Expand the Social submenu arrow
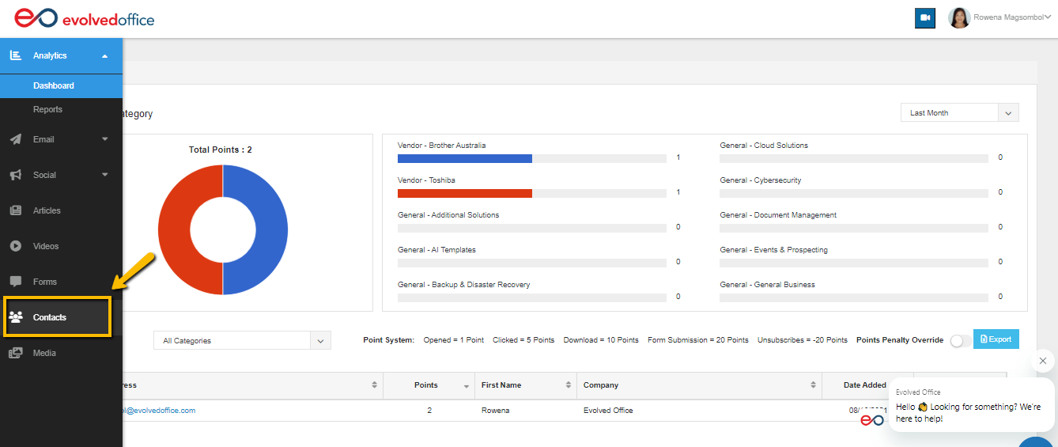 [105, 175]
